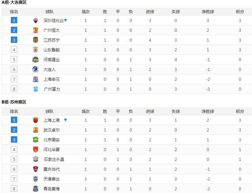Select rank badge 1 in Group B

[14, 120]
